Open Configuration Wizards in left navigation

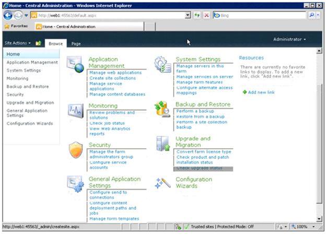point(30,124)
